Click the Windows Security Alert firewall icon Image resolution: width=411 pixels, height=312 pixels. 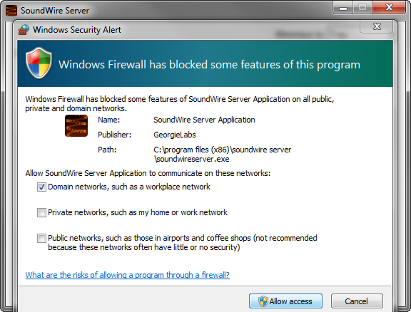[x=25, y=30]
